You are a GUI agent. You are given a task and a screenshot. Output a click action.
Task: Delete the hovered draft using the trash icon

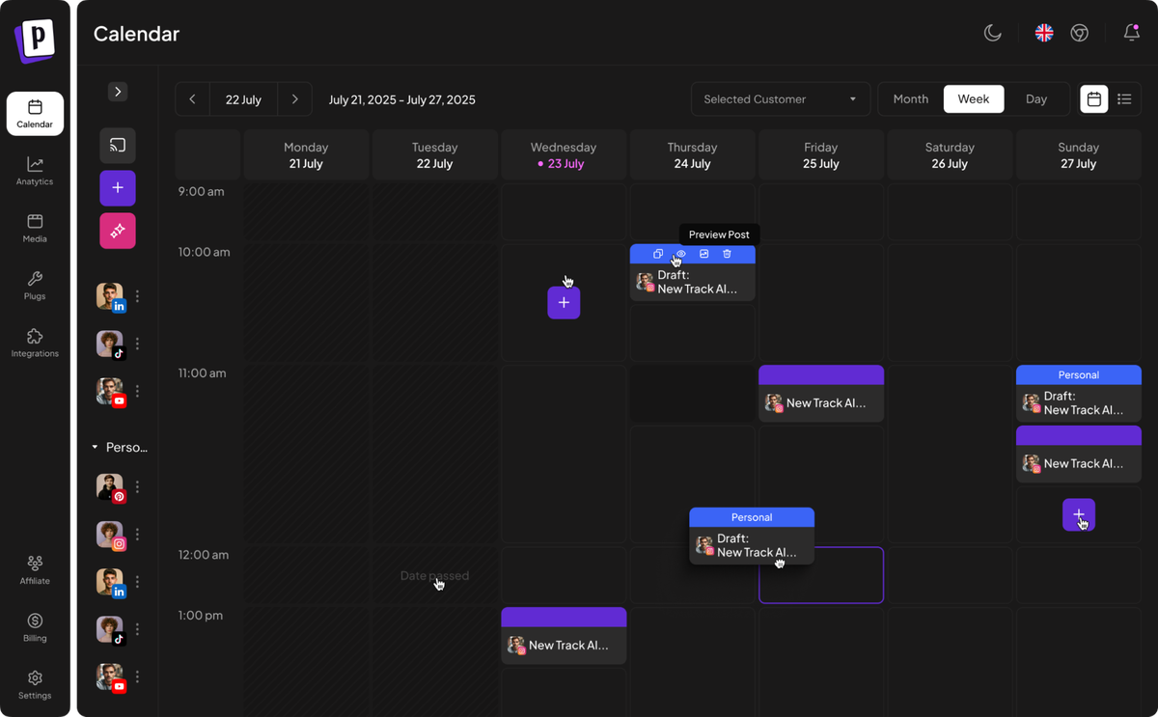(727, 254)
